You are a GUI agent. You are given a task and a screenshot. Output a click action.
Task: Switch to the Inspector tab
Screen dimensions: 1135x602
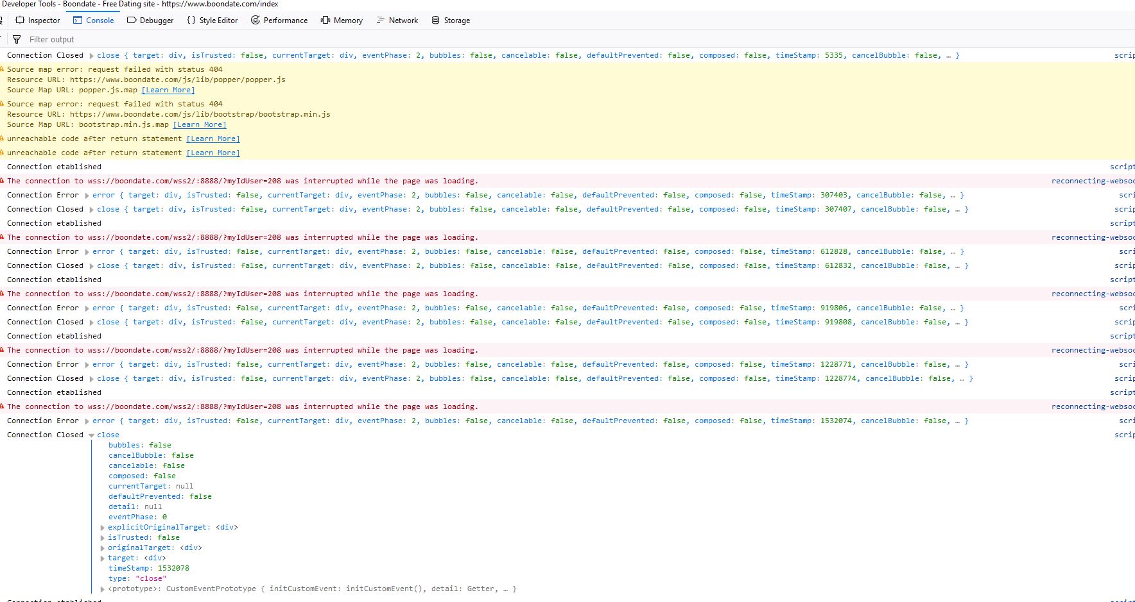pyautogui.click(x=38, y=21)
